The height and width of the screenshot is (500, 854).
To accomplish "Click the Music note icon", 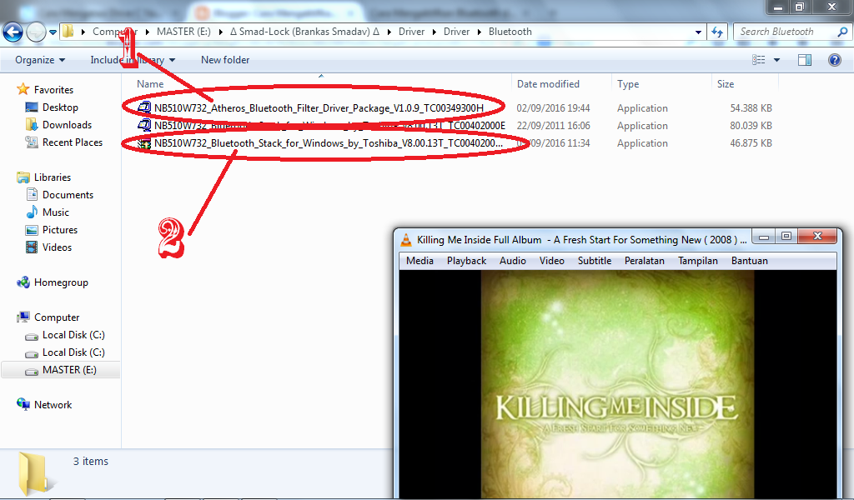I will [33, 212].
